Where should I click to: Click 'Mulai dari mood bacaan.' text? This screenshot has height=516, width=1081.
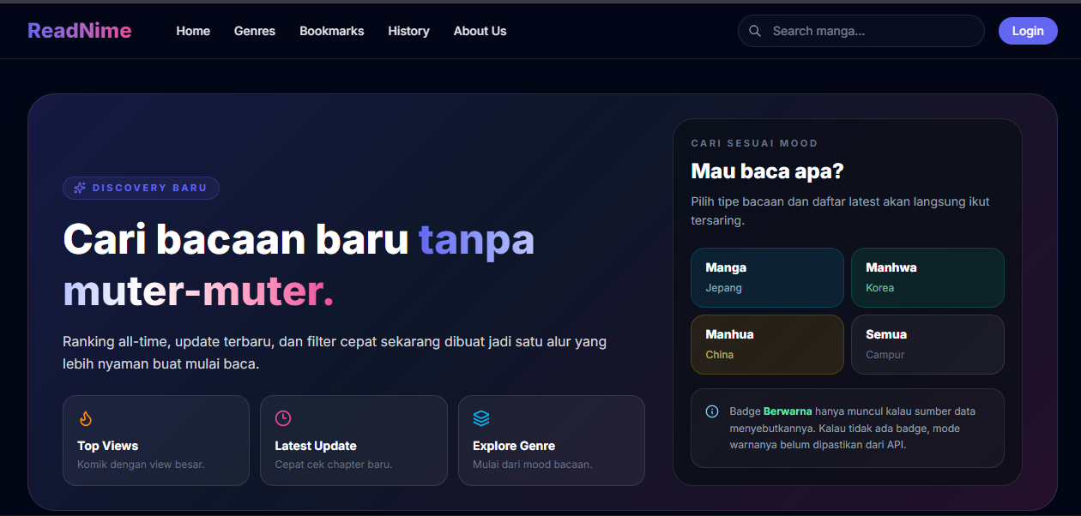[x=533, y=465]
